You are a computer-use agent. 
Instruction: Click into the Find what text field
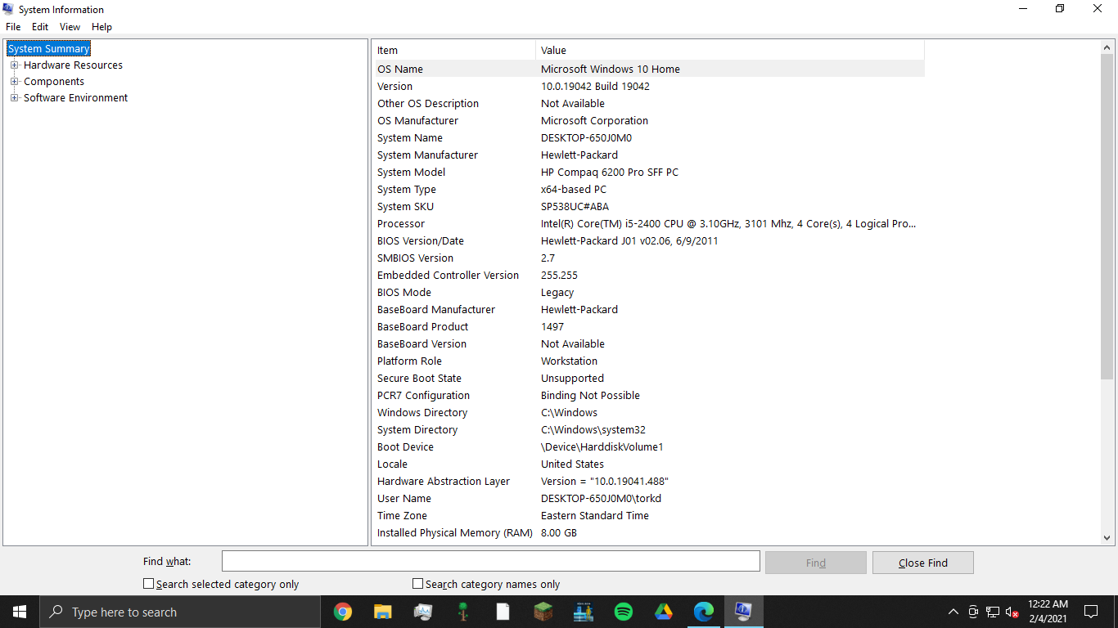click(x=491, y=561)
